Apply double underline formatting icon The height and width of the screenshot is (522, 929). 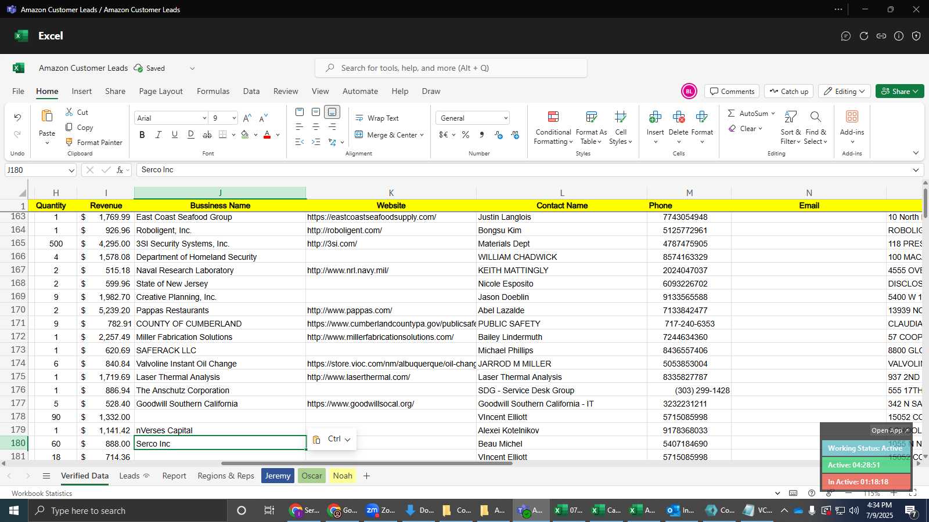[x=191, y=135]
